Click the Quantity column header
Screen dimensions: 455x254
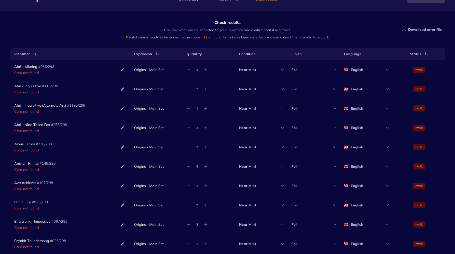(194, 54)
